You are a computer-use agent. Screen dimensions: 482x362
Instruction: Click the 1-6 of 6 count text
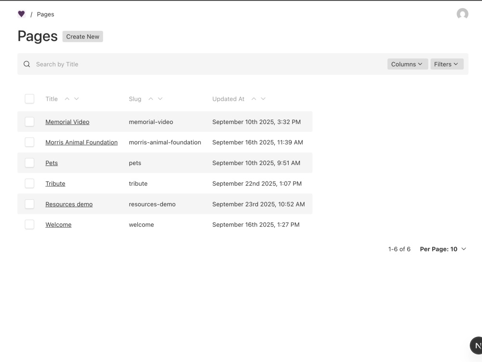click(399, 249)
